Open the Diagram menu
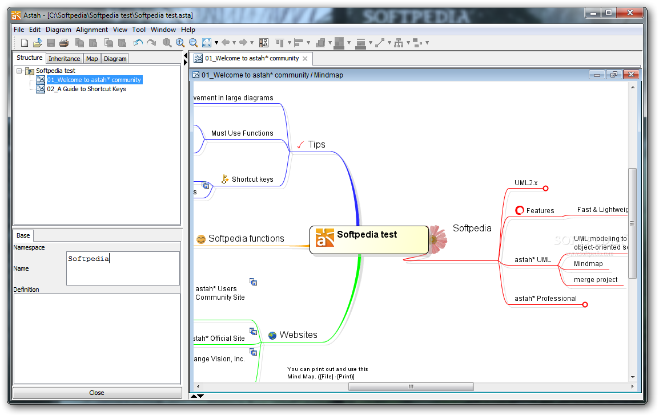659x416 pixels. [58, 30]
